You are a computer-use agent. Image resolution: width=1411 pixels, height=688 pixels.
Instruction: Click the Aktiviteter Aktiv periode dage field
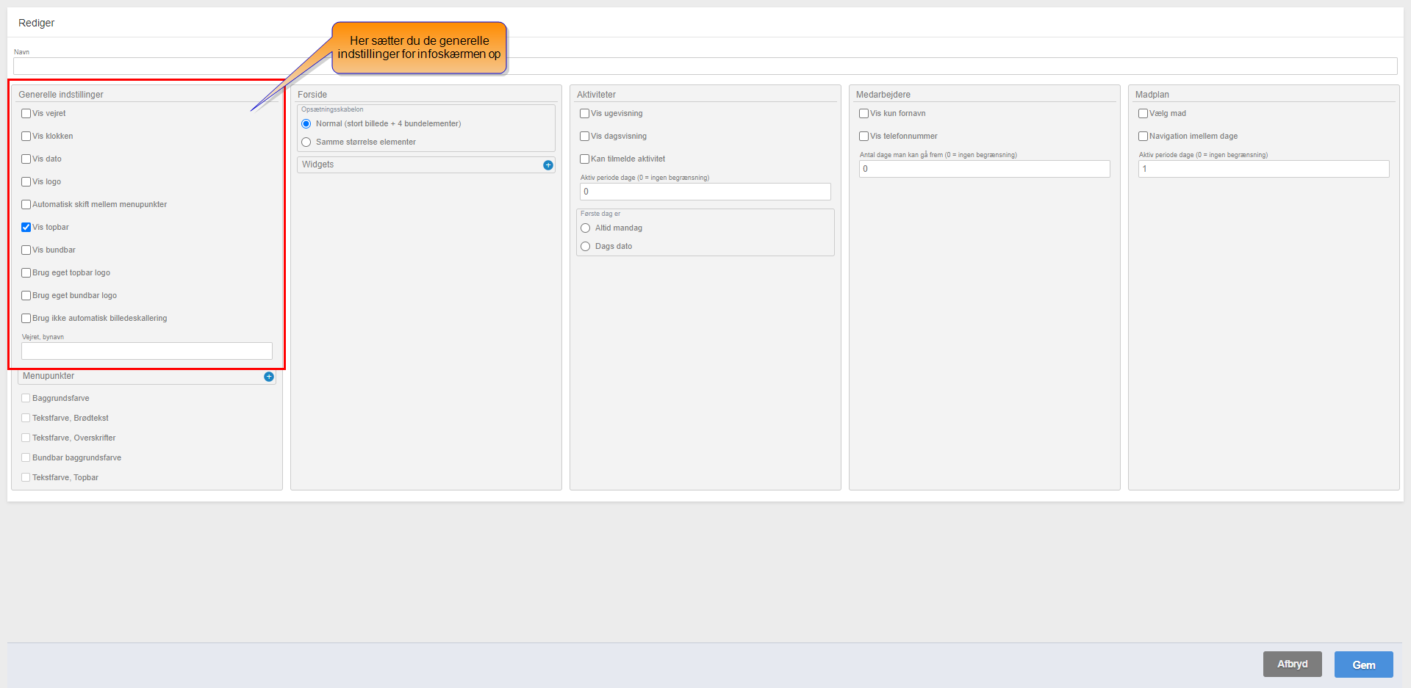(x=705, y=192)
